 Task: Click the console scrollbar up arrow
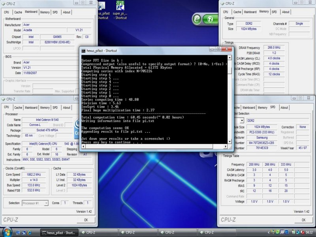pyautogui.click(x=229, y=58)
